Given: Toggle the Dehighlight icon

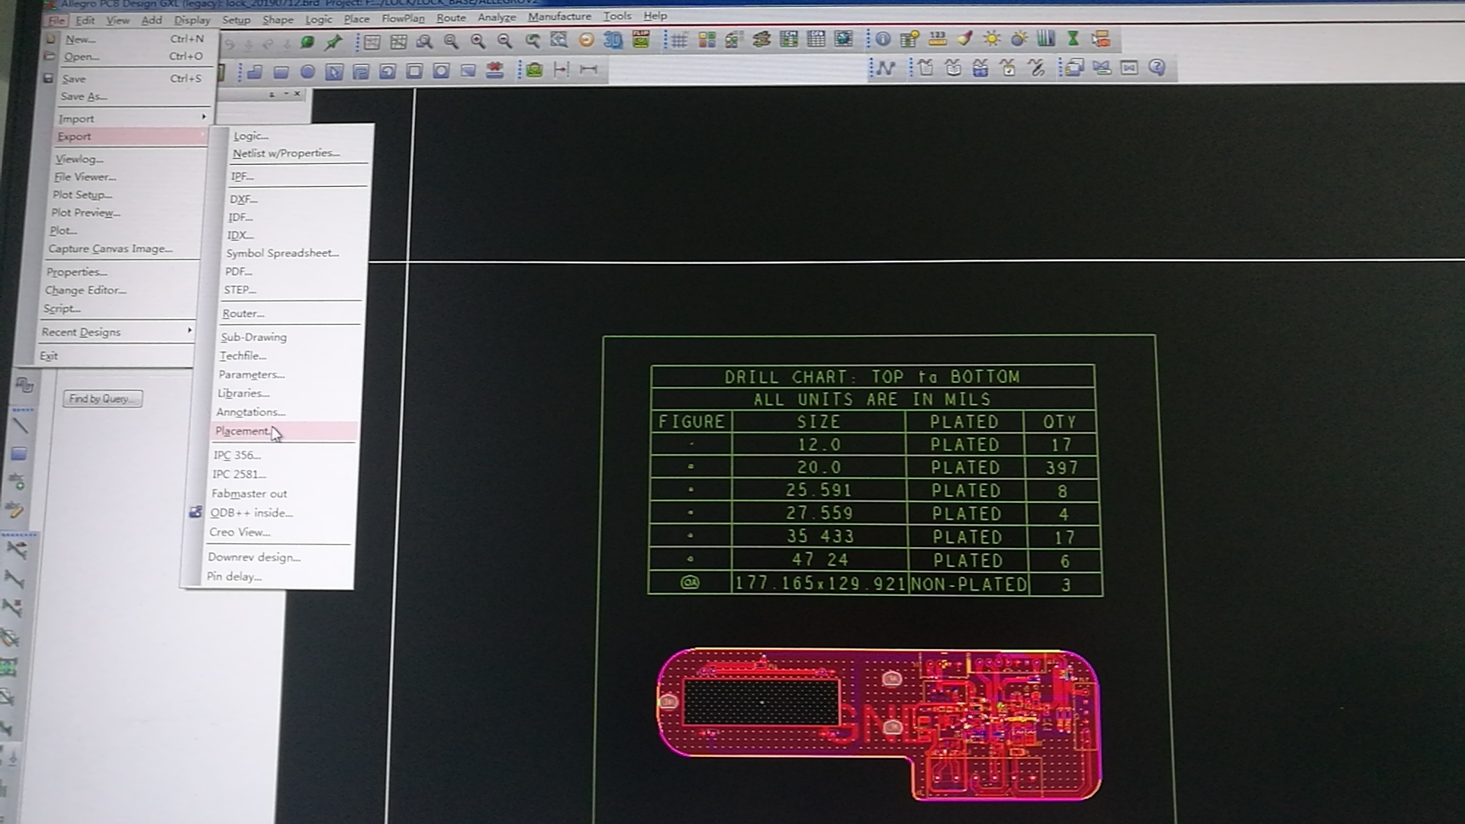Looking at the screenshot, I should pyautogui.click(x=1019, y=39).
